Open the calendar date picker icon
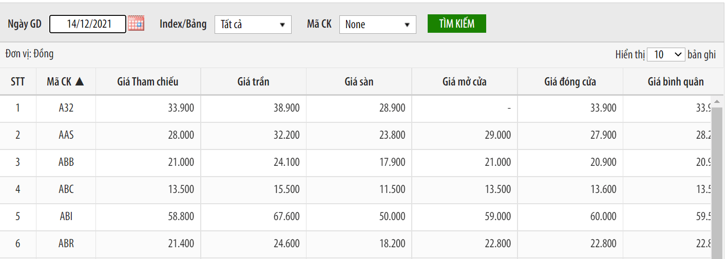Viewport: 728px width, 259px height. 136,24
